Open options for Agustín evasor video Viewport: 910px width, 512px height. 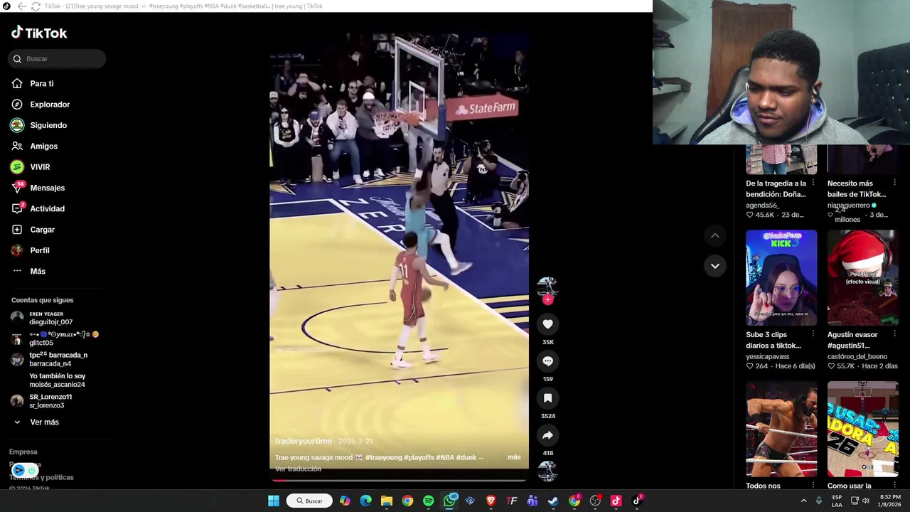pyautogui.click(x=894, y=335)
